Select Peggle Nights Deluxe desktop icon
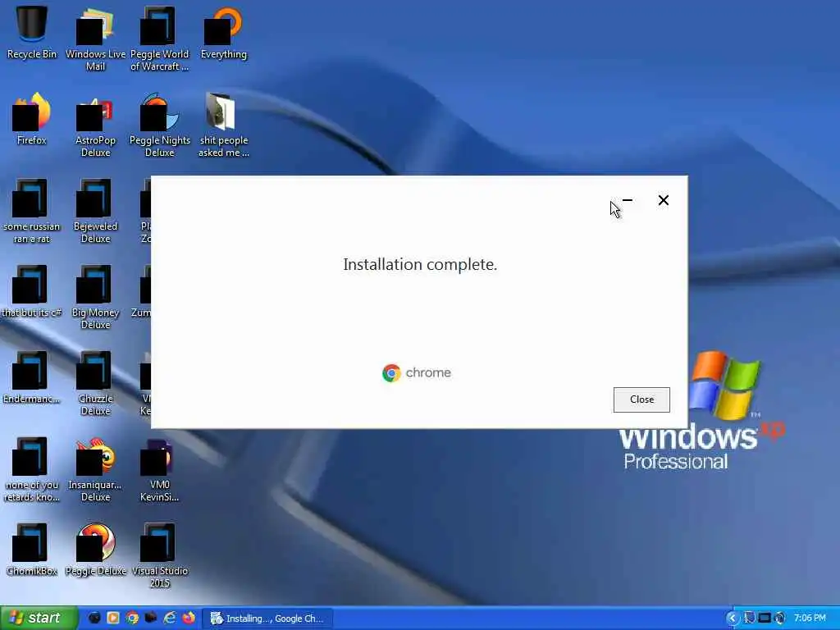This screenshot has width=840, height=630. [159, 126]
